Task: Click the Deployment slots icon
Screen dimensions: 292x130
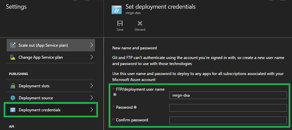Action: coord(13,86)
